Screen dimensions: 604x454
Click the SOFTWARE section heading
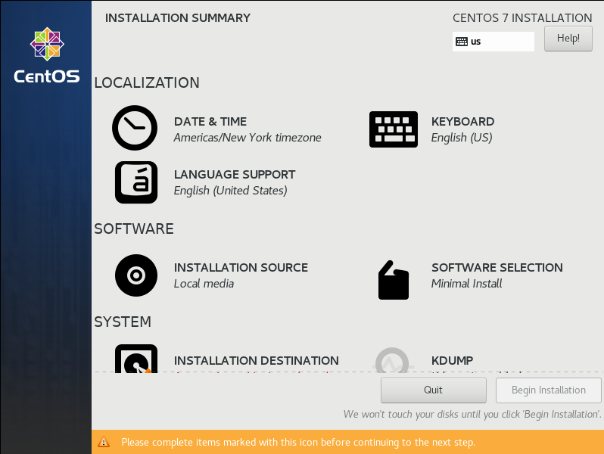[x=134, y=229]
